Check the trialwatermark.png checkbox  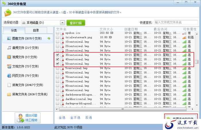point(57,37)
